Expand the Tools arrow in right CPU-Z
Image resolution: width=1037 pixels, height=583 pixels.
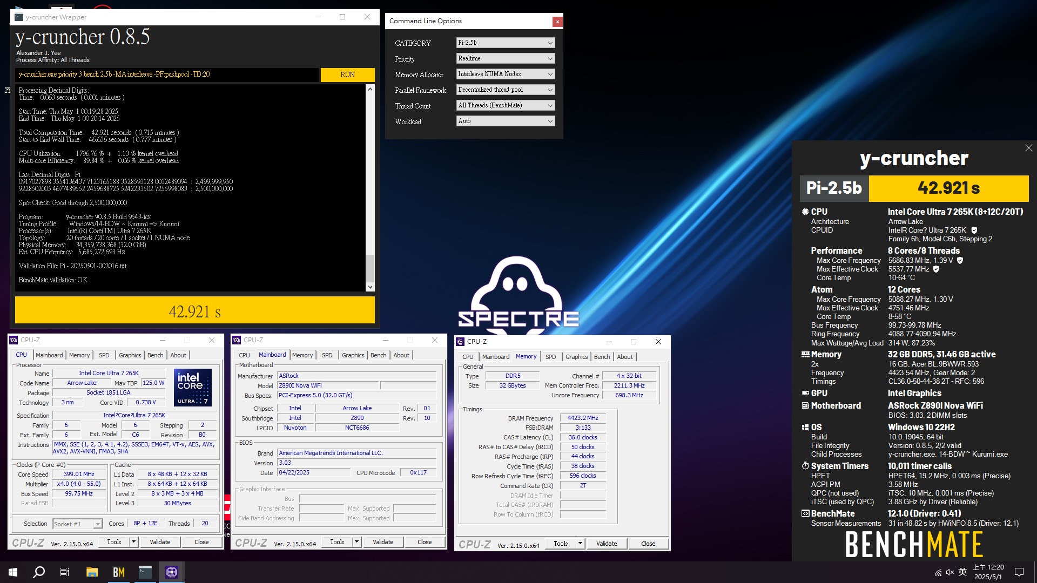point(580,544)
